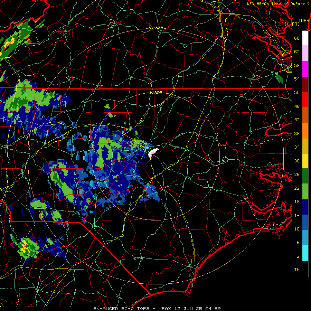This screenshot has width=311, height=311.
Task: Click the legend value '26'
Action: pyautogui.click(x=297, y=175)
